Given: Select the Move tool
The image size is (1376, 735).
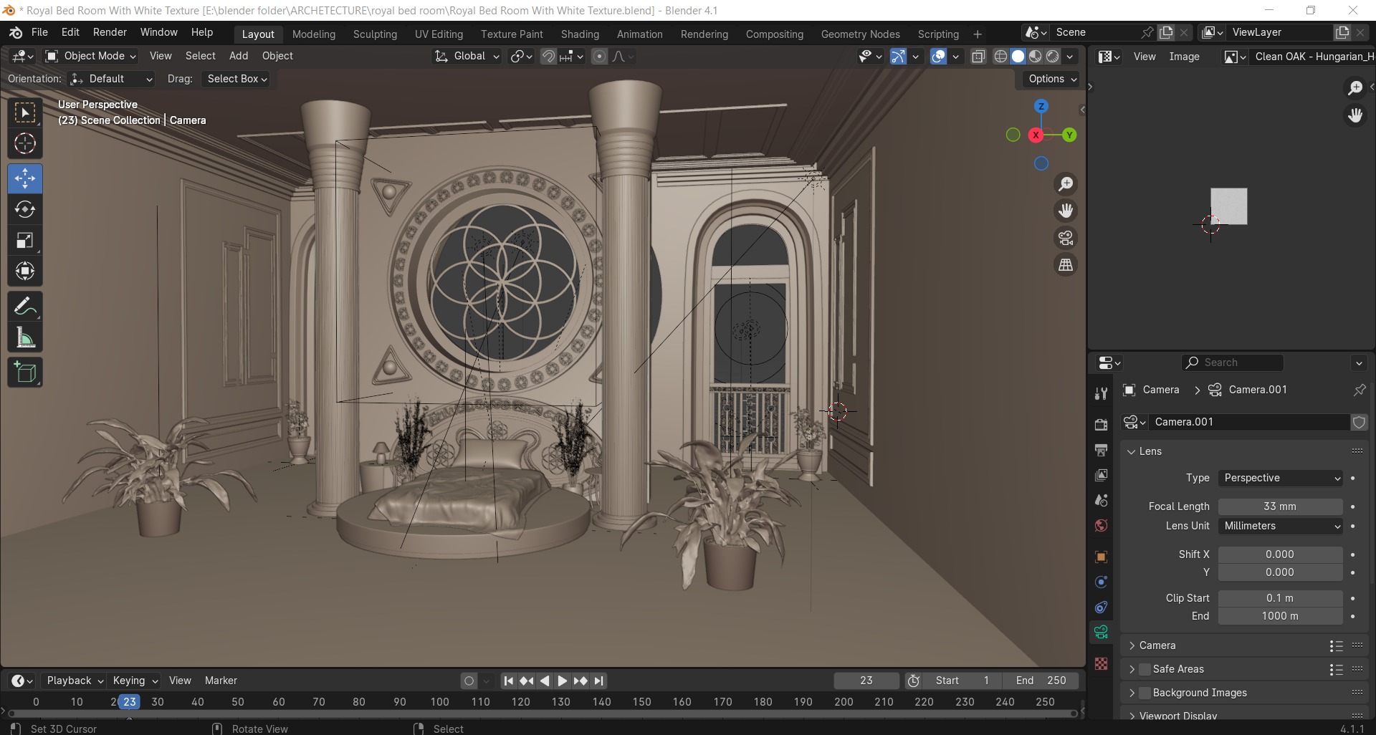Looking at the screenshot, I should pyautogui.click(x=25, y=178).
